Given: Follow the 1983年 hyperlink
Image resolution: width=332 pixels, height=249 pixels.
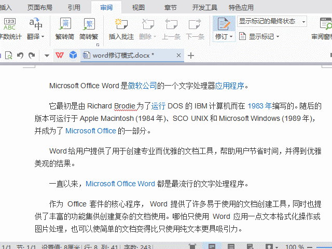Looking at the screenshot, I should pyautogui.click(x=259, y=106).
